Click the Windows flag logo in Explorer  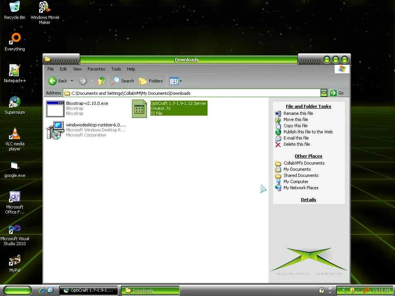coord(342,69)
